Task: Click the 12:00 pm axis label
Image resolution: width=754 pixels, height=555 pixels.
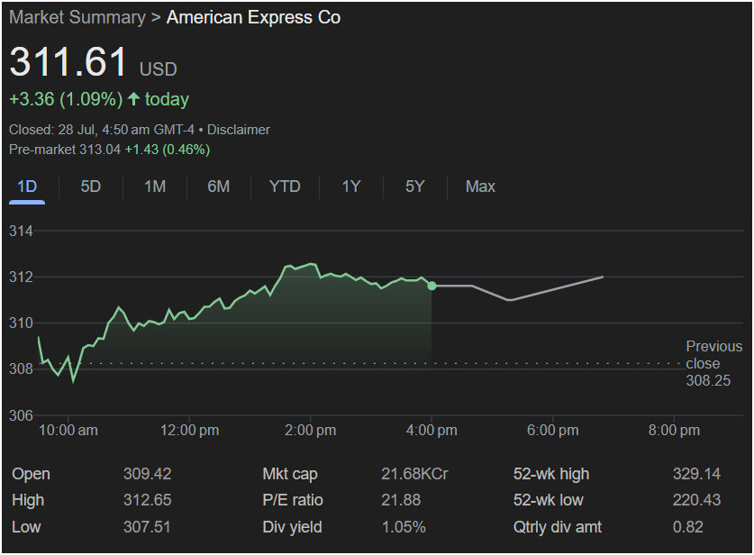Action: (189, 431)
